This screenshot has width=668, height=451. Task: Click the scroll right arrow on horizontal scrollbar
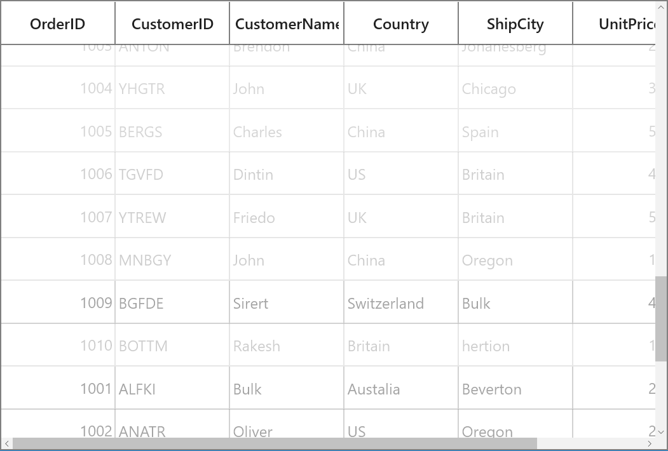pos(650,444)
